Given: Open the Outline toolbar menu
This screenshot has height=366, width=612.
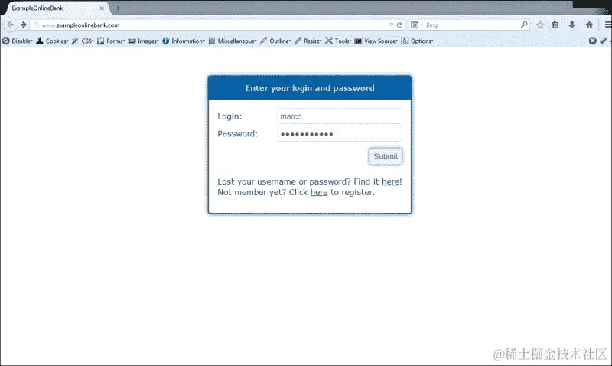Looking at the screenshot, I should point(275,41).
